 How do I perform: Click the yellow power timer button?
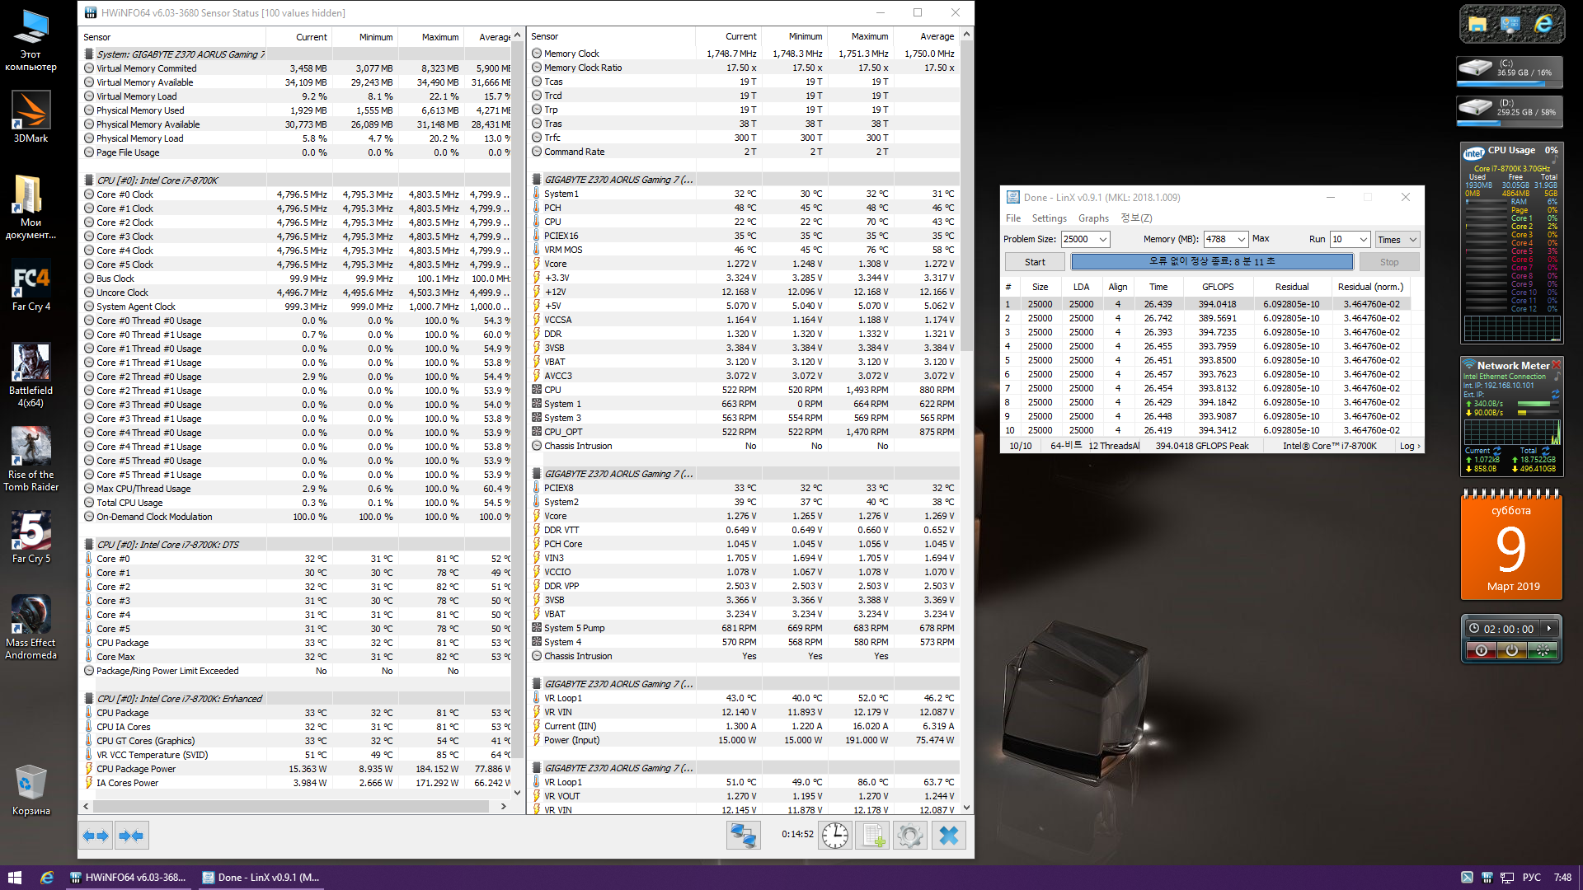coord(1511,650)
